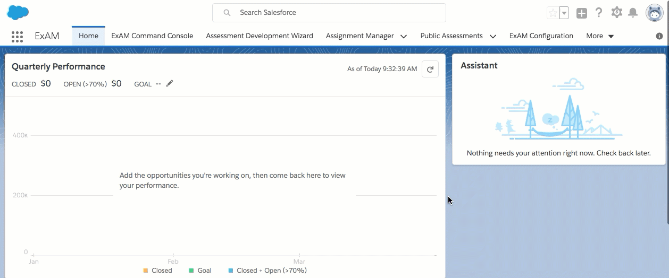The height and width of the screenshot is (278, 669).
Task: Click the 400K axis label
Action: click(20, 135)
